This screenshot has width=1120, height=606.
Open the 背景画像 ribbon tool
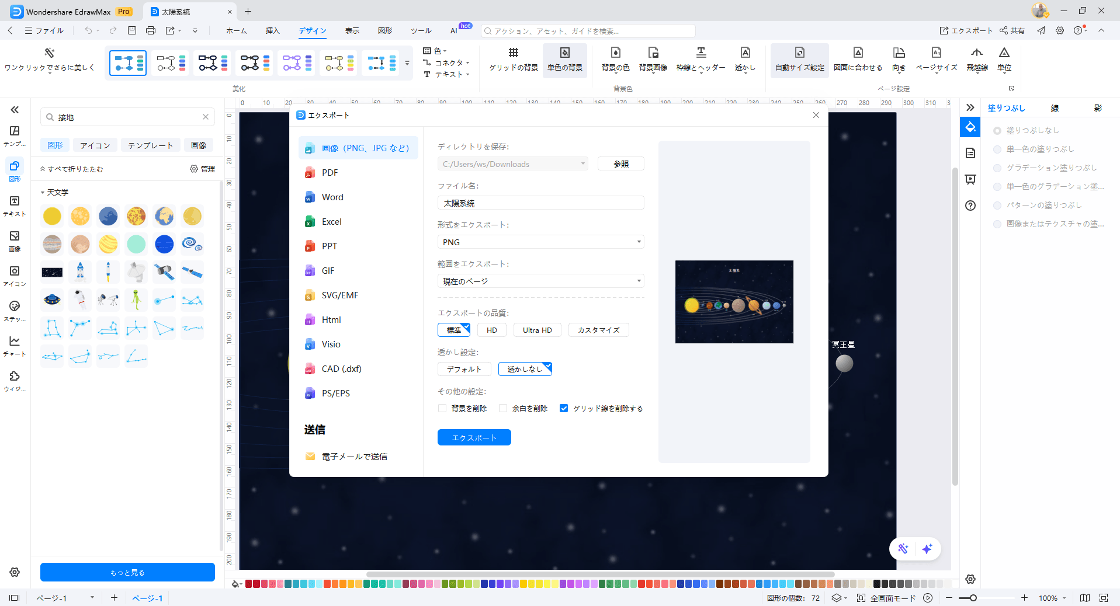tap(653, 60)
